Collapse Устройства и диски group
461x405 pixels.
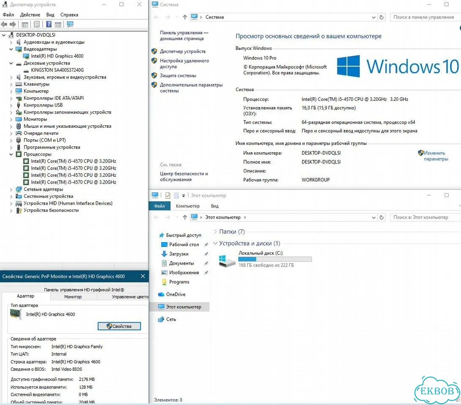215,243
